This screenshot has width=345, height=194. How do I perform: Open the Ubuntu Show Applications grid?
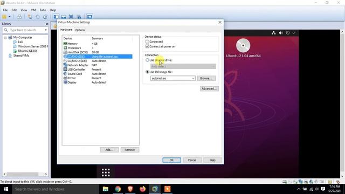coord(106,172)
